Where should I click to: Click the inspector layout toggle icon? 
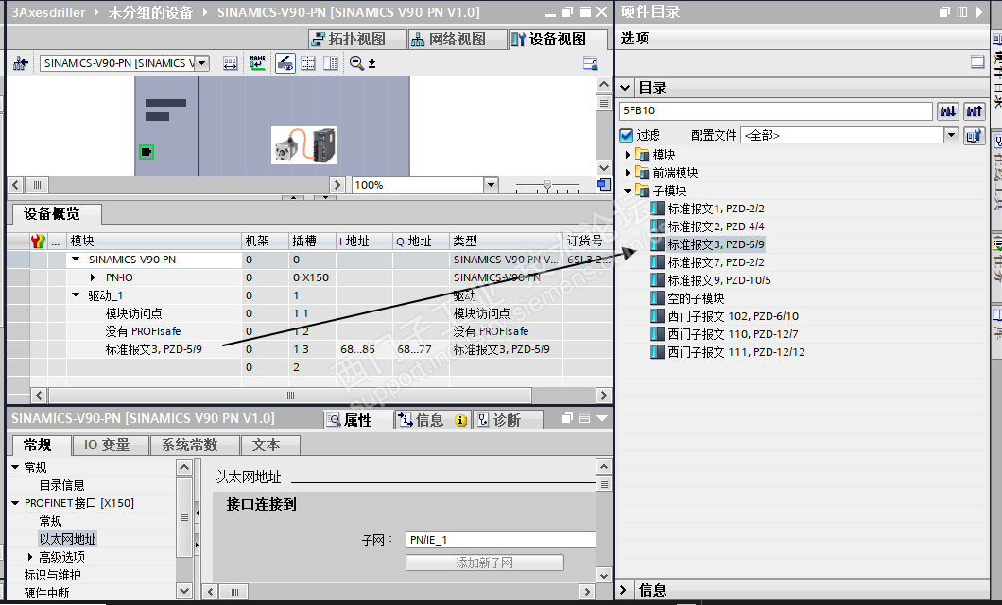point(584,418)
